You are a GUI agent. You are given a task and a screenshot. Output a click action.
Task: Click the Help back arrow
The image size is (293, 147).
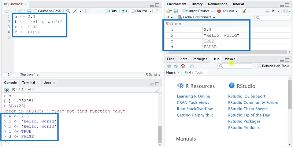click(169, 66)
